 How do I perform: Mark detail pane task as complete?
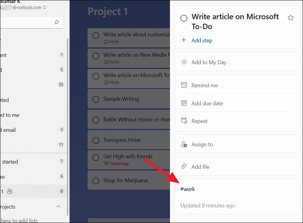tap(184, 18)
